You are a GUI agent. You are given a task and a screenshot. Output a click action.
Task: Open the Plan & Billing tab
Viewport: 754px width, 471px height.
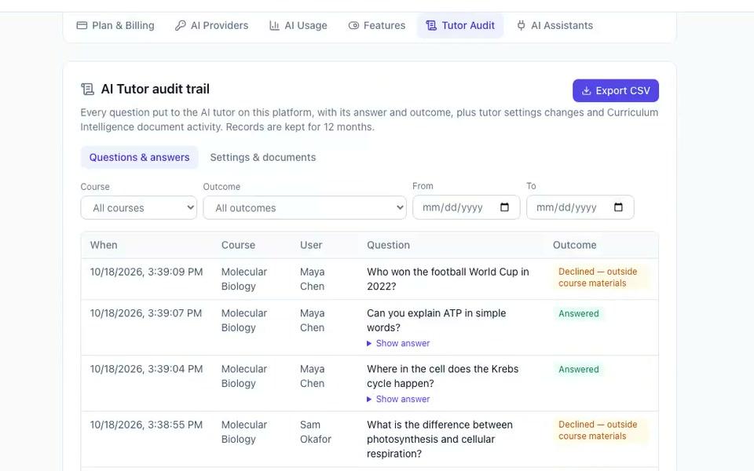coord(115,25)
